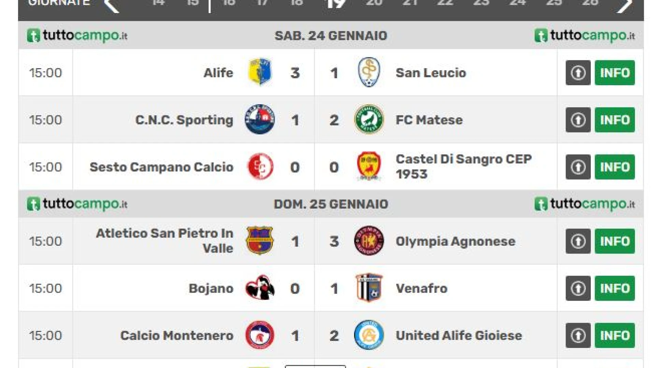Click the Olympia Agnonese team logo
This screenshot has height=368, width=655.
369,241
